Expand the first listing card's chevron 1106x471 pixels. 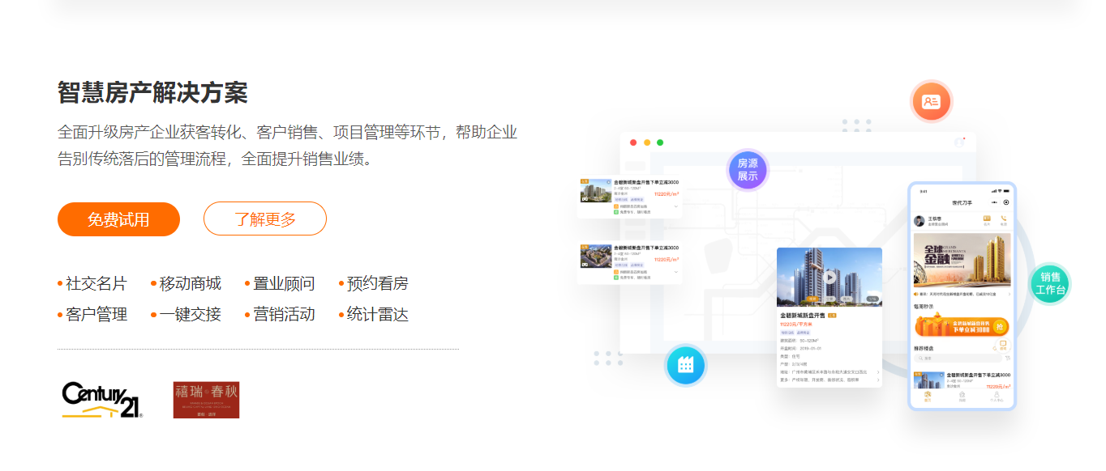(x=676, y=206)
